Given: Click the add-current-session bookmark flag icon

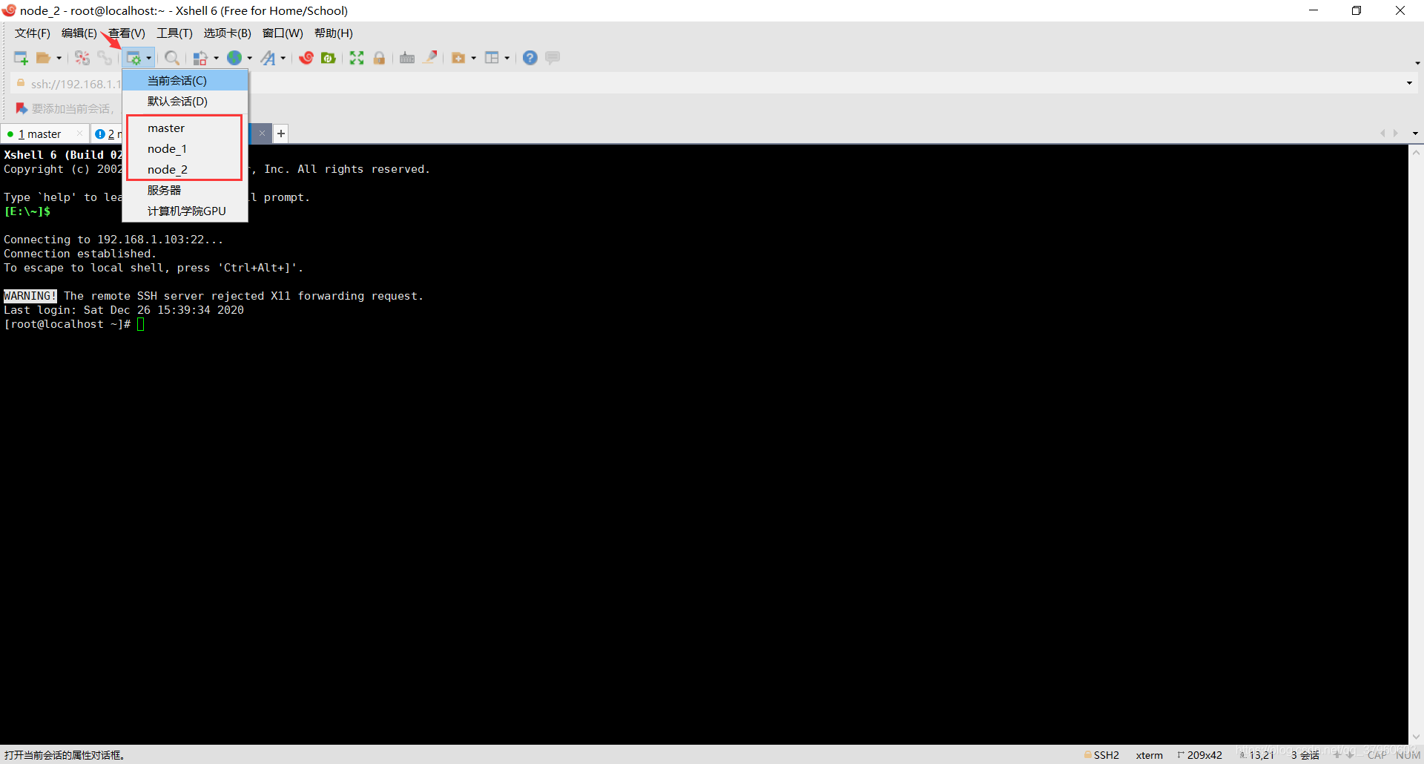Looking at the screenshot, I should click(x=22, y=109).
